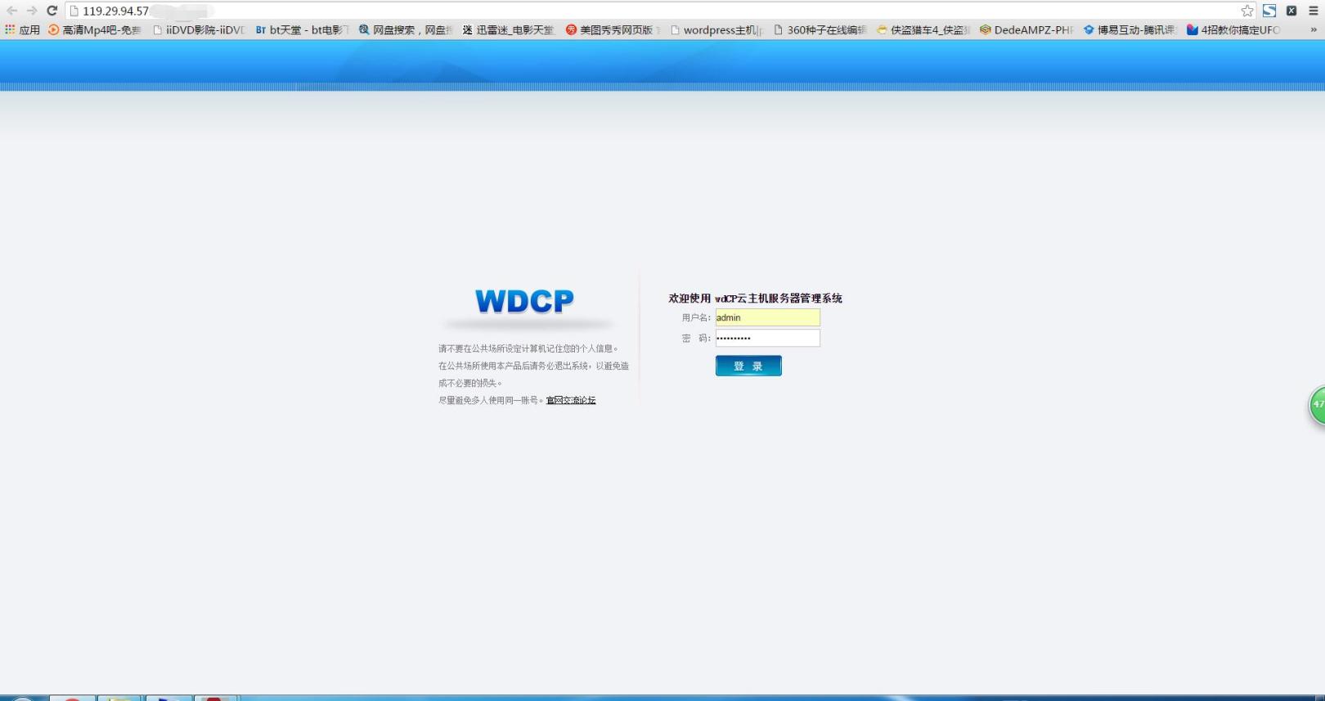Click the dark X extension icon

(x=1291, y=11)
